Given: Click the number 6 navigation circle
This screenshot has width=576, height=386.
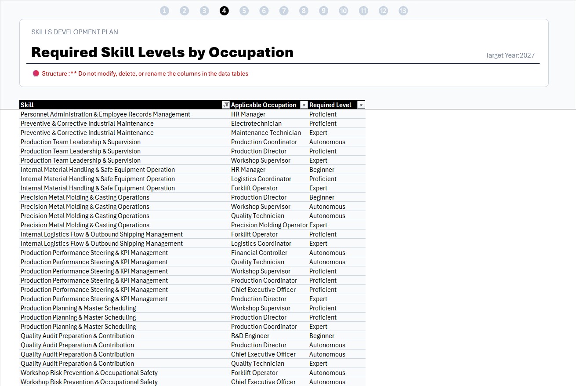Looking at the screenshot, I should [264, 11].
